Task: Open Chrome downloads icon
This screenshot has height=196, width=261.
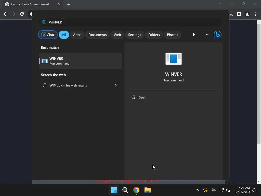Action: [x=231, y=14]
